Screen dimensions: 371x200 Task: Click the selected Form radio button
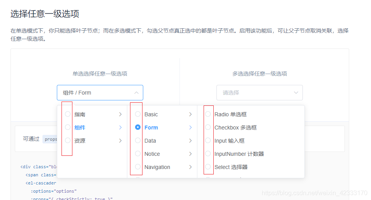pyautogui.click(x=138, y=127)
